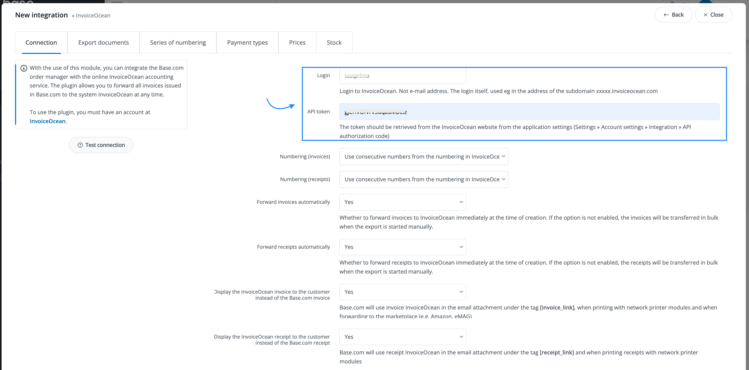Go to the Payment types tab
749x370 pixels.
(247, 43)
